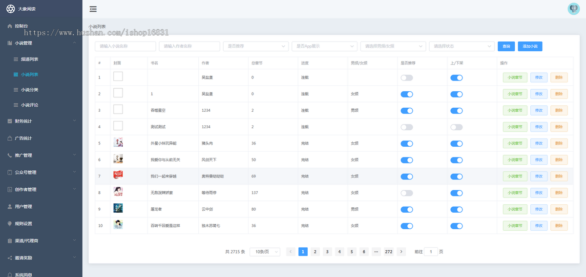
Task: Toggle 是否推荐 for 测试测试
Action: tap(407, 127)
